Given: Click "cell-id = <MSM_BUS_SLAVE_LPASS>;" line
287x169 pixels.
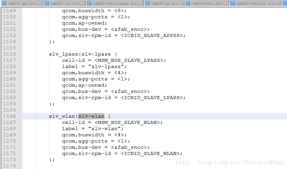Looking at the screenshot, I should pyautogui.click(x=114, y=60).
